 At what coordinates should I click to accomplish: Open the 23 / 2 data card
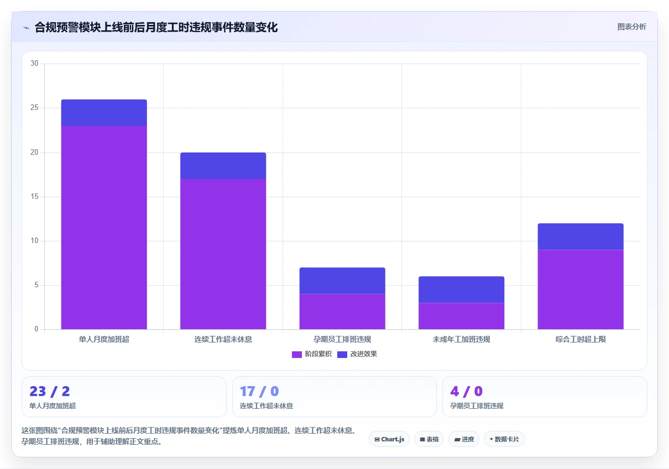click(124, 397)
